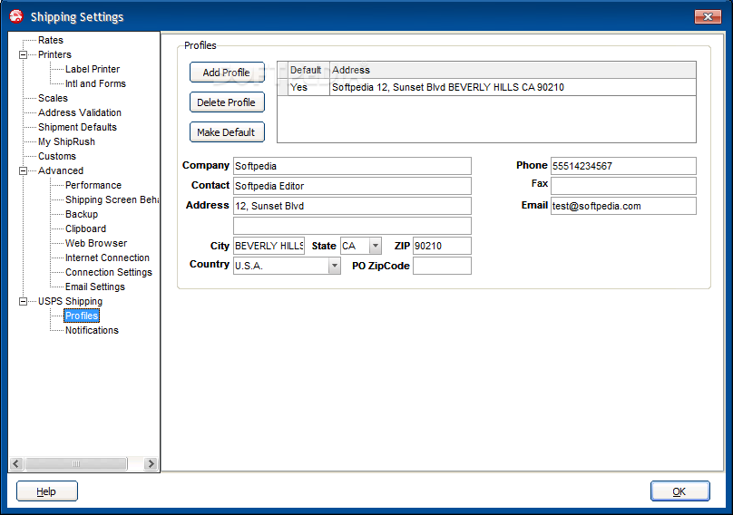Select the row header of profile row

(x=282, y=87)
